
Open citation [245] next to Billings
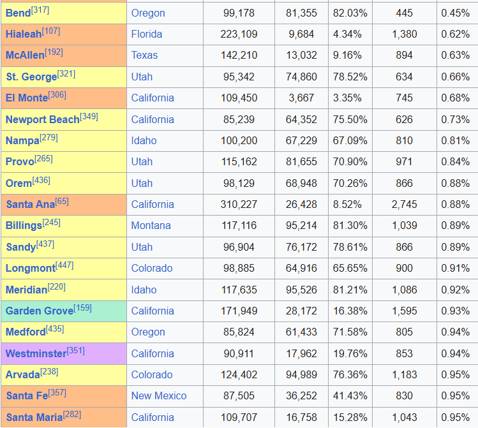[x=51, y=223]
